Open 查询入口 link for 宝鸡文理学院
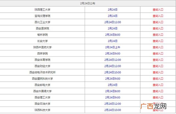Viewport: 176px width, 114px height. 158,16
